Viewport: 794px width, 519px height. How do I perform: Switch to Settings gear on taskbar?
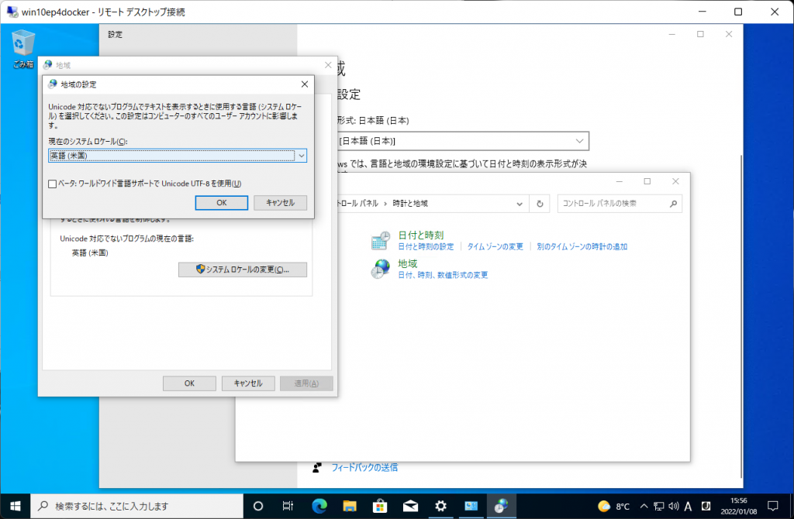(x=440, y=506)
